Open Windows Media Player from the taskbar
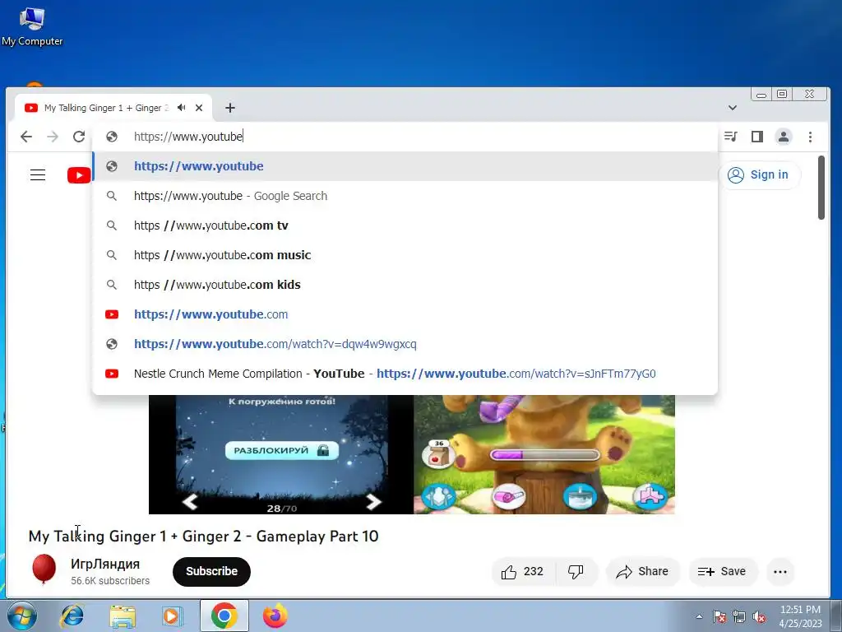The width and height of the screenshot is (842, 632). click(173, 616)
